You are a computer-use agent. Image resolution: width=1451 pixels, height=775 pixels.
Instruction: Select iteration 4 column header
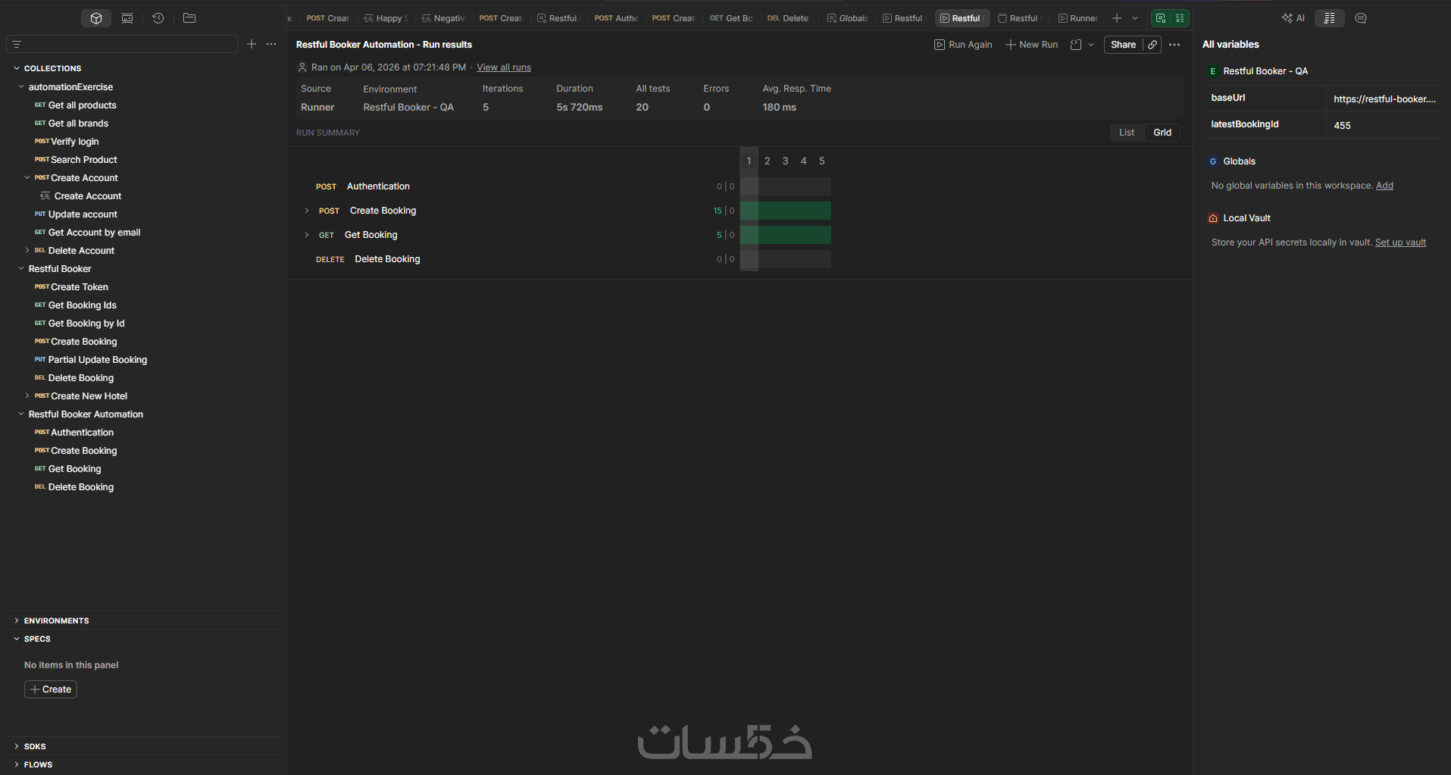804,161
